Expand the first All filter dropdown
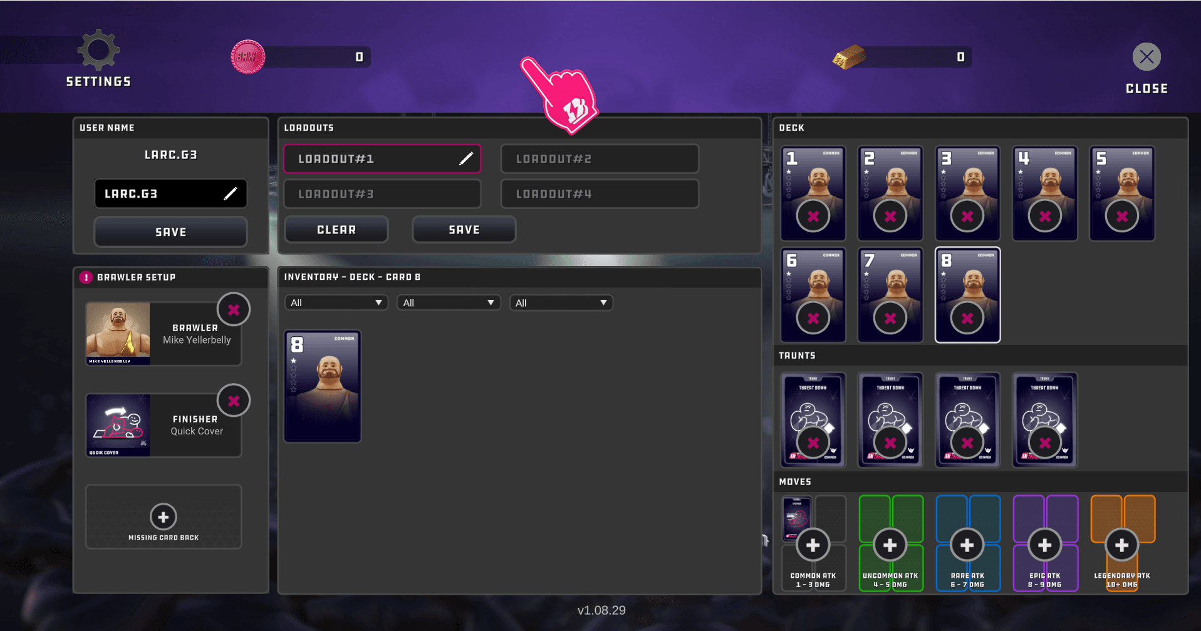This screenshot has width=1201, height=631. pos(336,303)
